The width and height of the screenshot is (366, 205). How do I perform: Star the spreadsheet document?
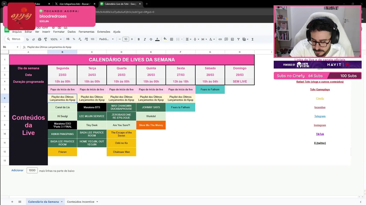[x=53, y=27]
